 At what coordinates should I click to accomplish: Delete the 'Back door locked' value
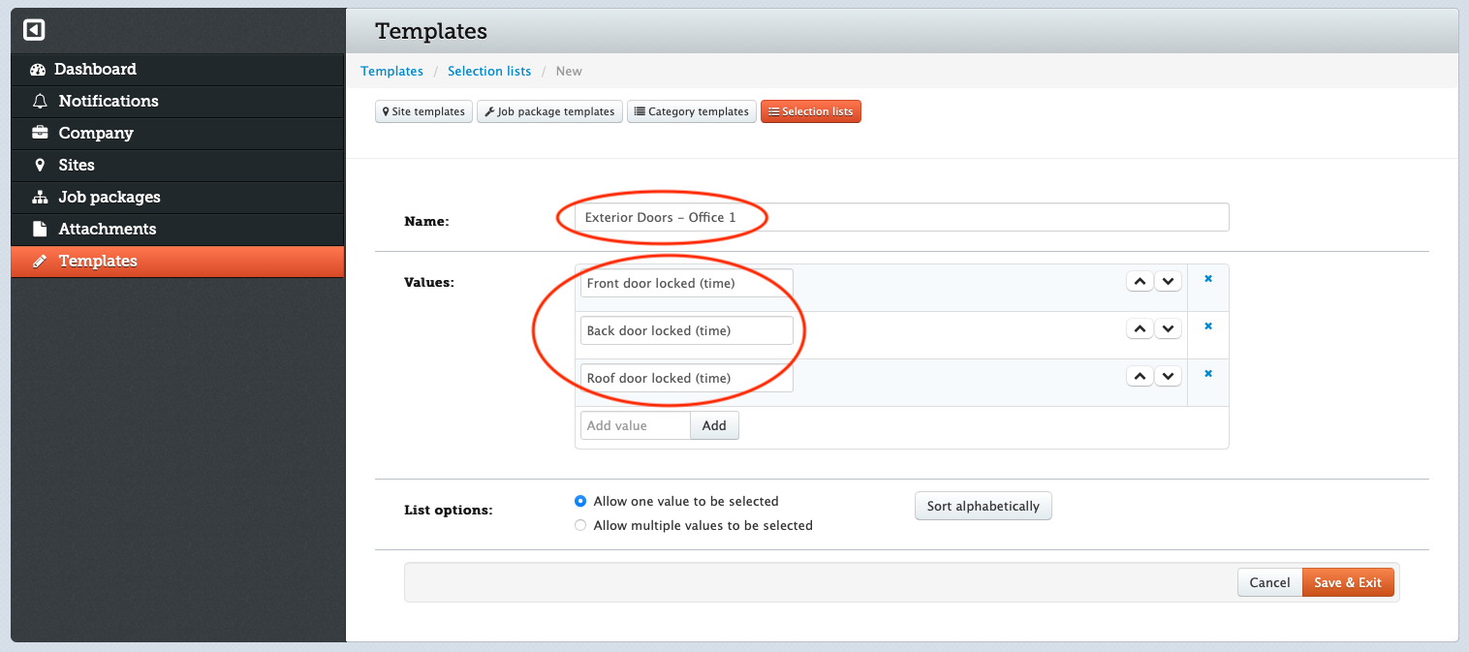coord(1208,326)
